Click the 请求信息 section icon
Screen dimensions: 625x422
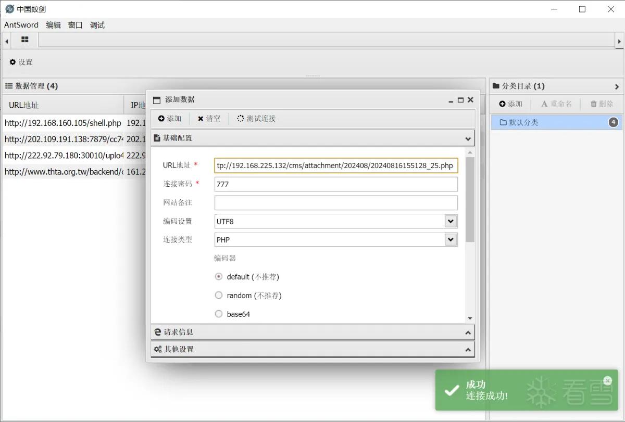[158, 332]
